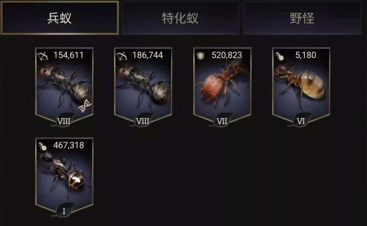Viewport: 367px width, 226px height.
Task: Click the 186,744 troop count
Action: click(147, 55)
